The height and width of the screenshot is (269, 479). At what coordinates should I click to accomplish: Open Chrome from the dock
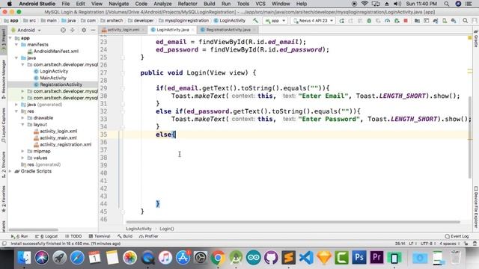tap(218, 258)
